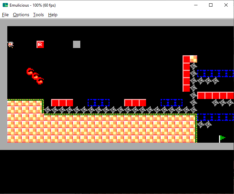234x194 pixels.
Task: Minimize the Emulicious window
Action: 196,5
